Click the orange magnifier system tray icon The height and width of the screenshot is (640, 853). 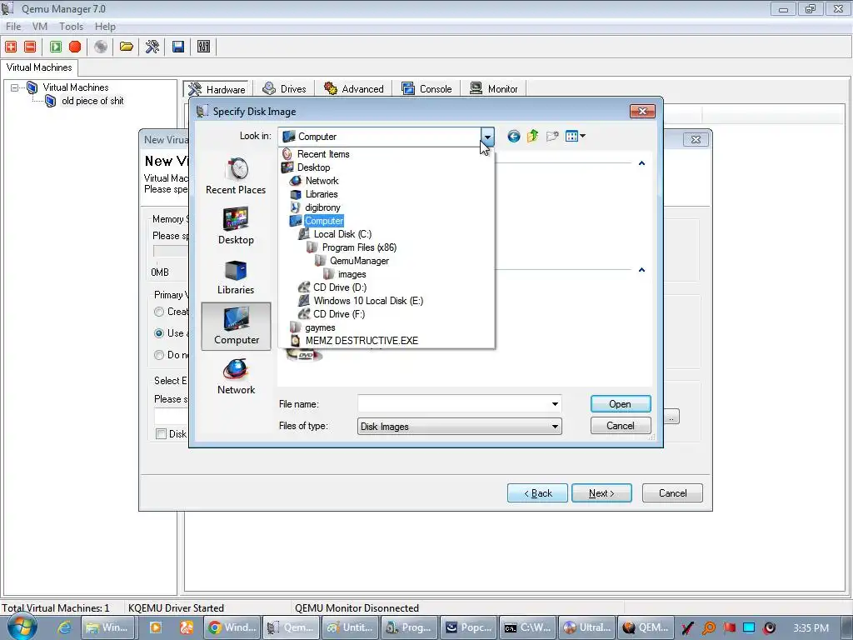tap(709, 628)
